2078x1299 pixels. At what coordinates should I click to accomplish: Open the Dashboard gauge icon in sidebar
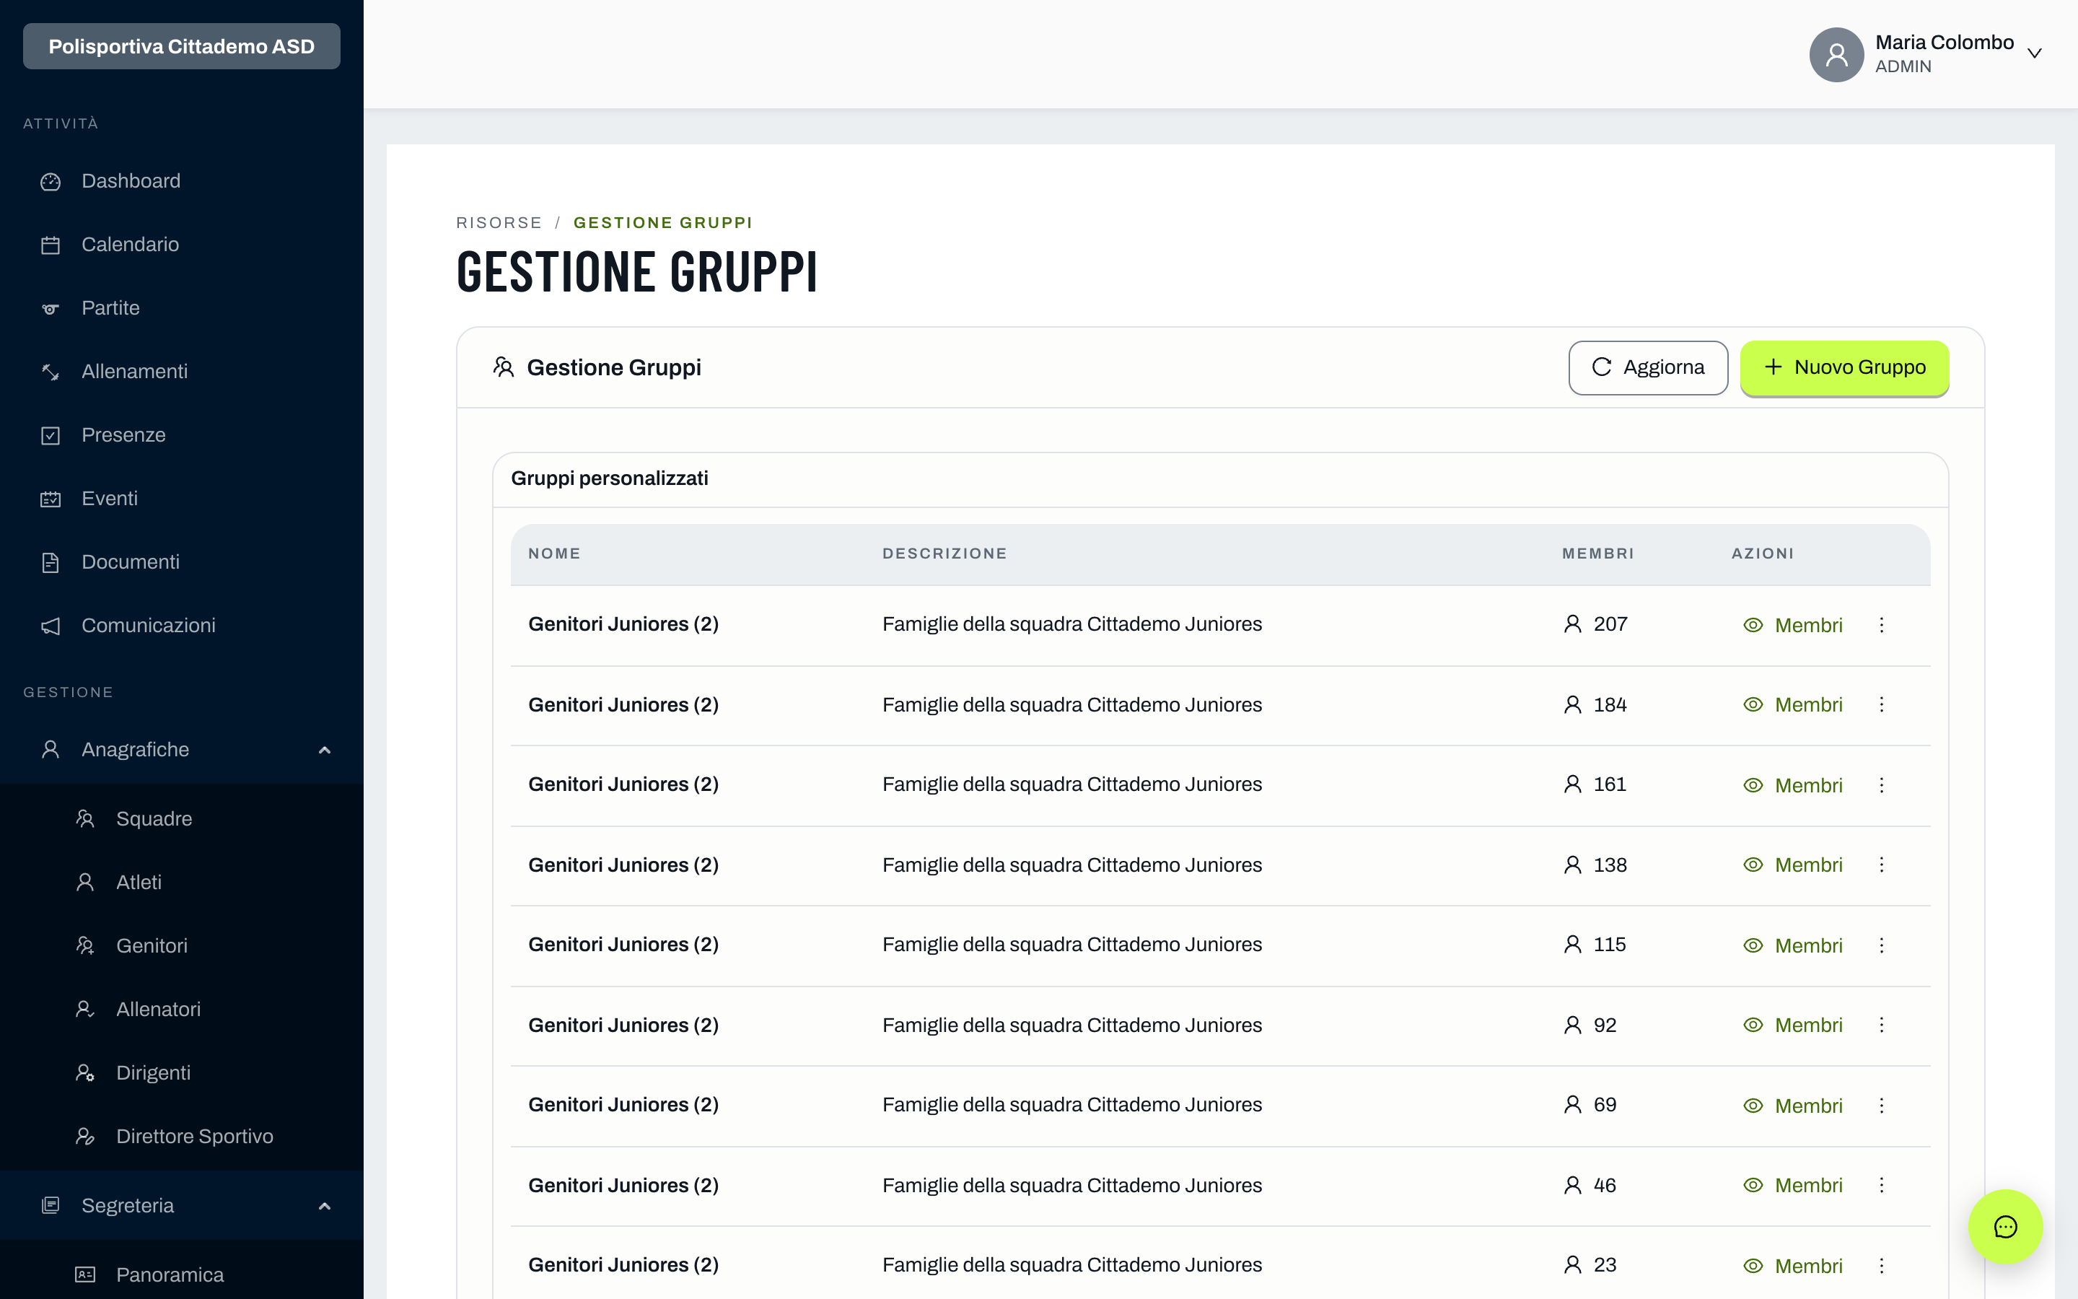51,181
